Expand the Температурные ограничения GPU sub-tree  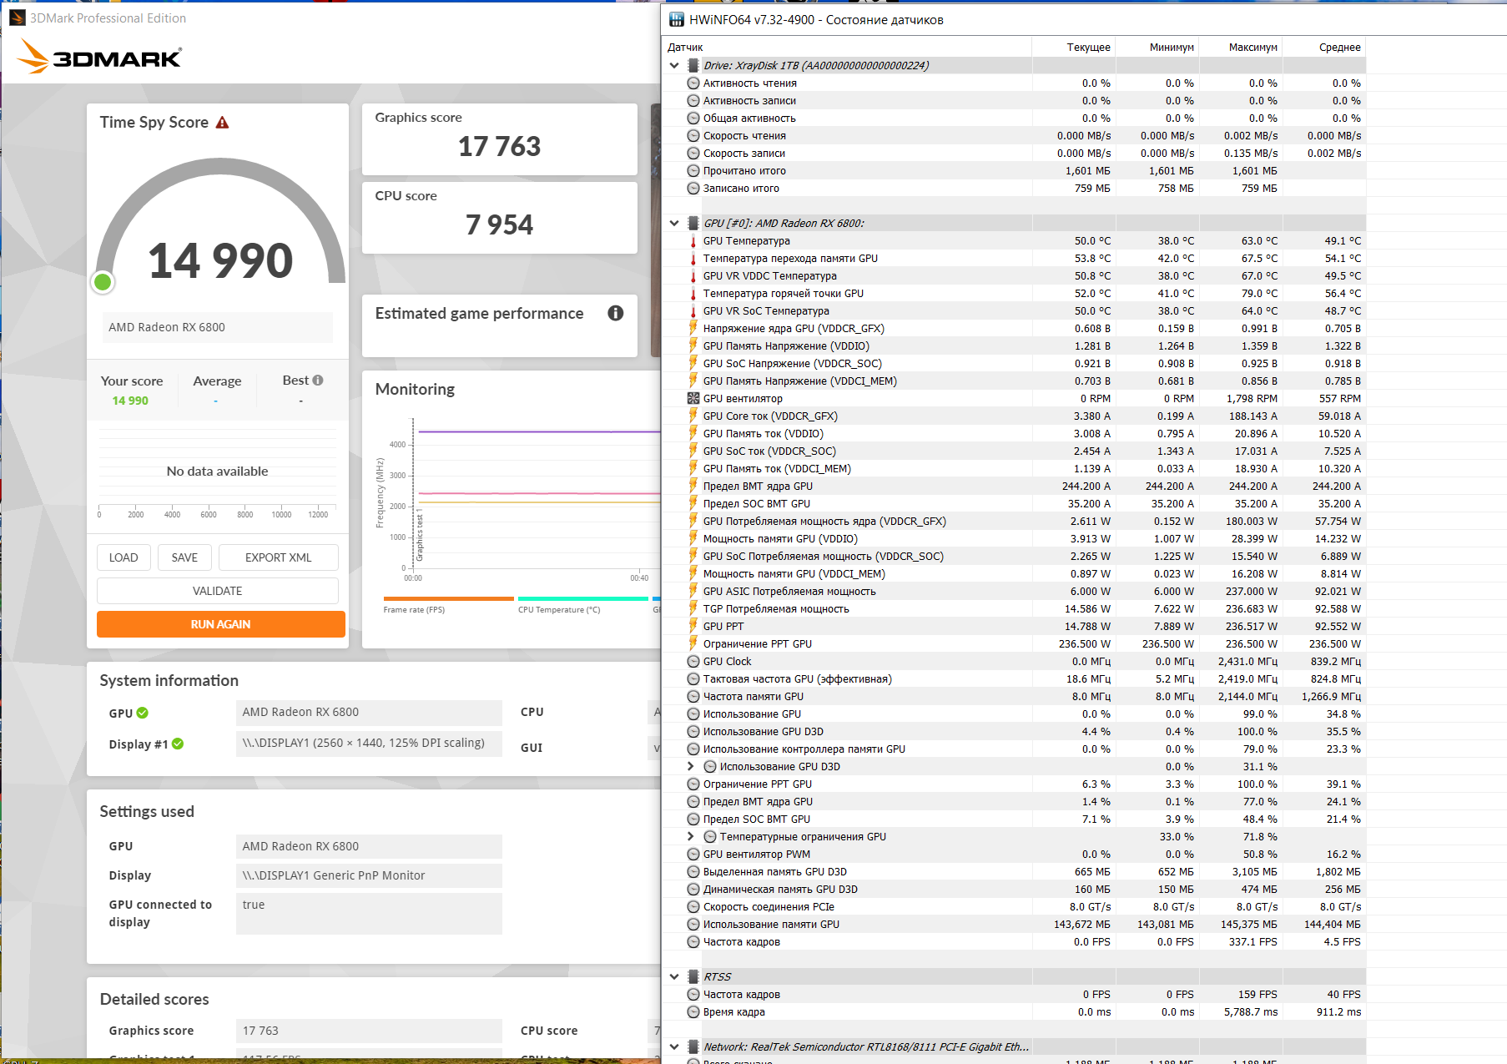690,836
